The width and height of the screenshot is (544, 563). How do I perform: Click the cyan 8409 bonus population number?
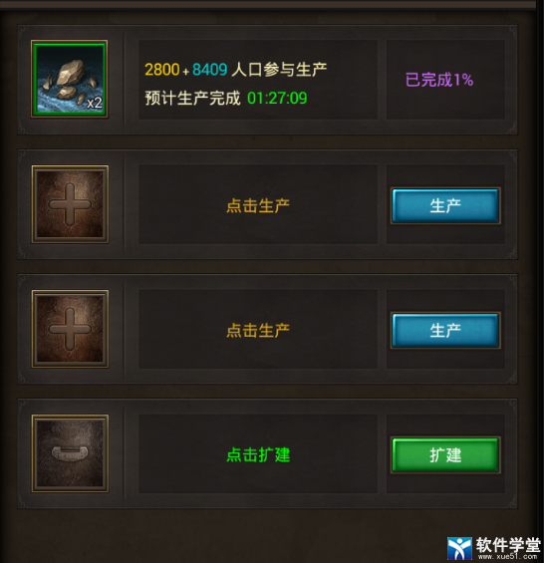pos(209,70)
